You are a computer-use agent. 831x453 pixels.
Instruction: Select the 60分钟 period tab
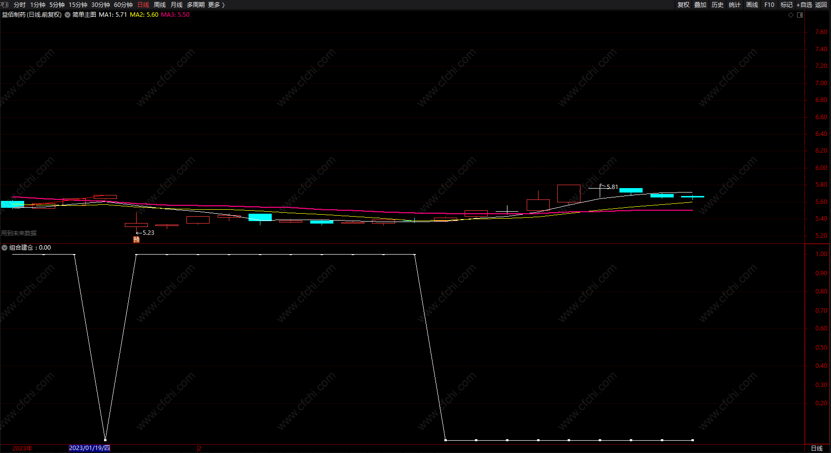(x=123, y=5)
